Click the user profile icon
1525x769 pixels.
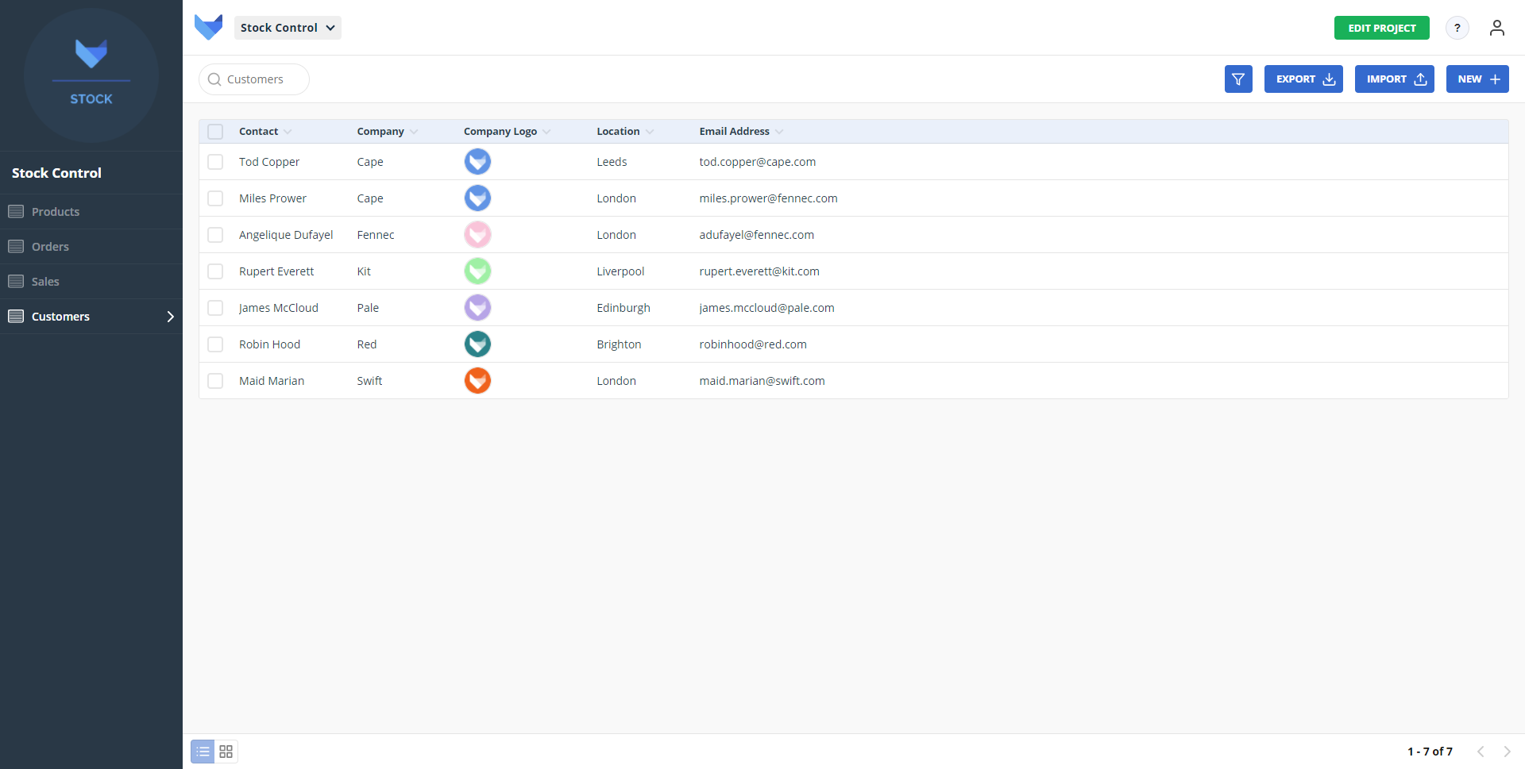pyautogui.click(x=1496, y=28)
